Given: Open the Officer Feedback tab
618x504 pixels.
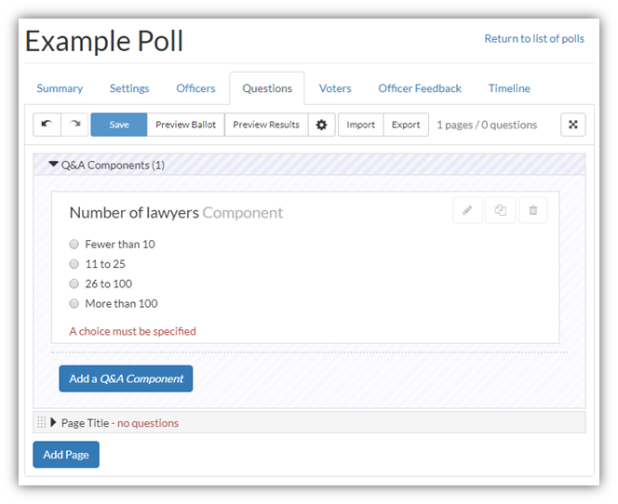Looking at the screenshot, I should pyautogui.click(x=420, y=88).
